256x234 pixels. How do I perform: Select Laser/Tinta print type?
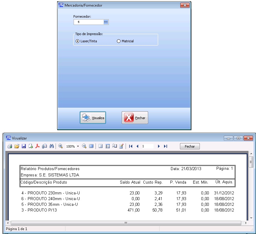[77, 41]
